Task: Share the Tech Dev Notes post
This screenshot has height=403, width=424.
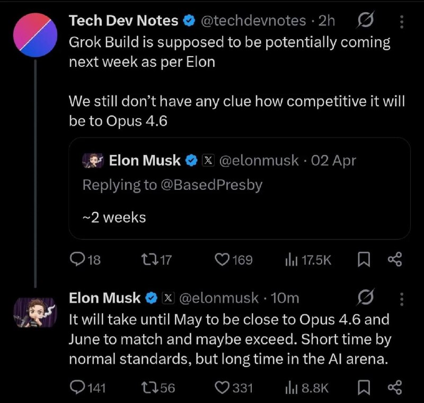Action: coord(395,259)
